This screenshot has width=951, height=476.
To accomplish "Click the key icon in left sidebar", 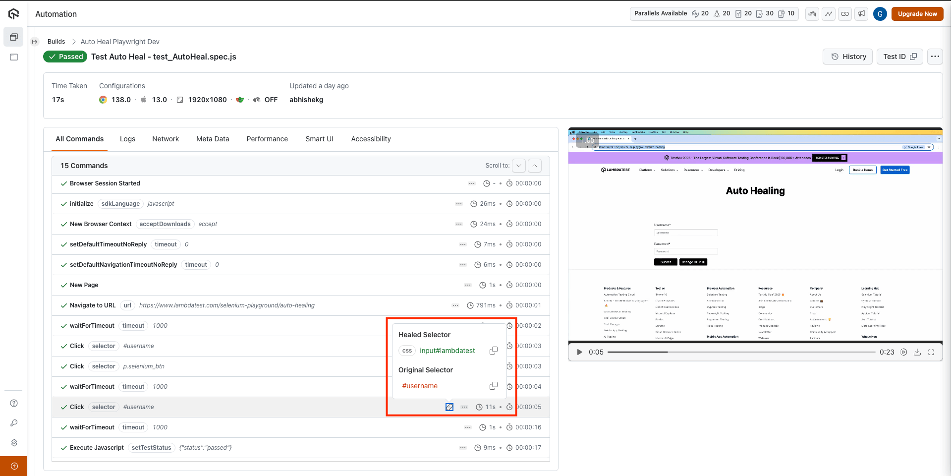I will tap(14, 423).
